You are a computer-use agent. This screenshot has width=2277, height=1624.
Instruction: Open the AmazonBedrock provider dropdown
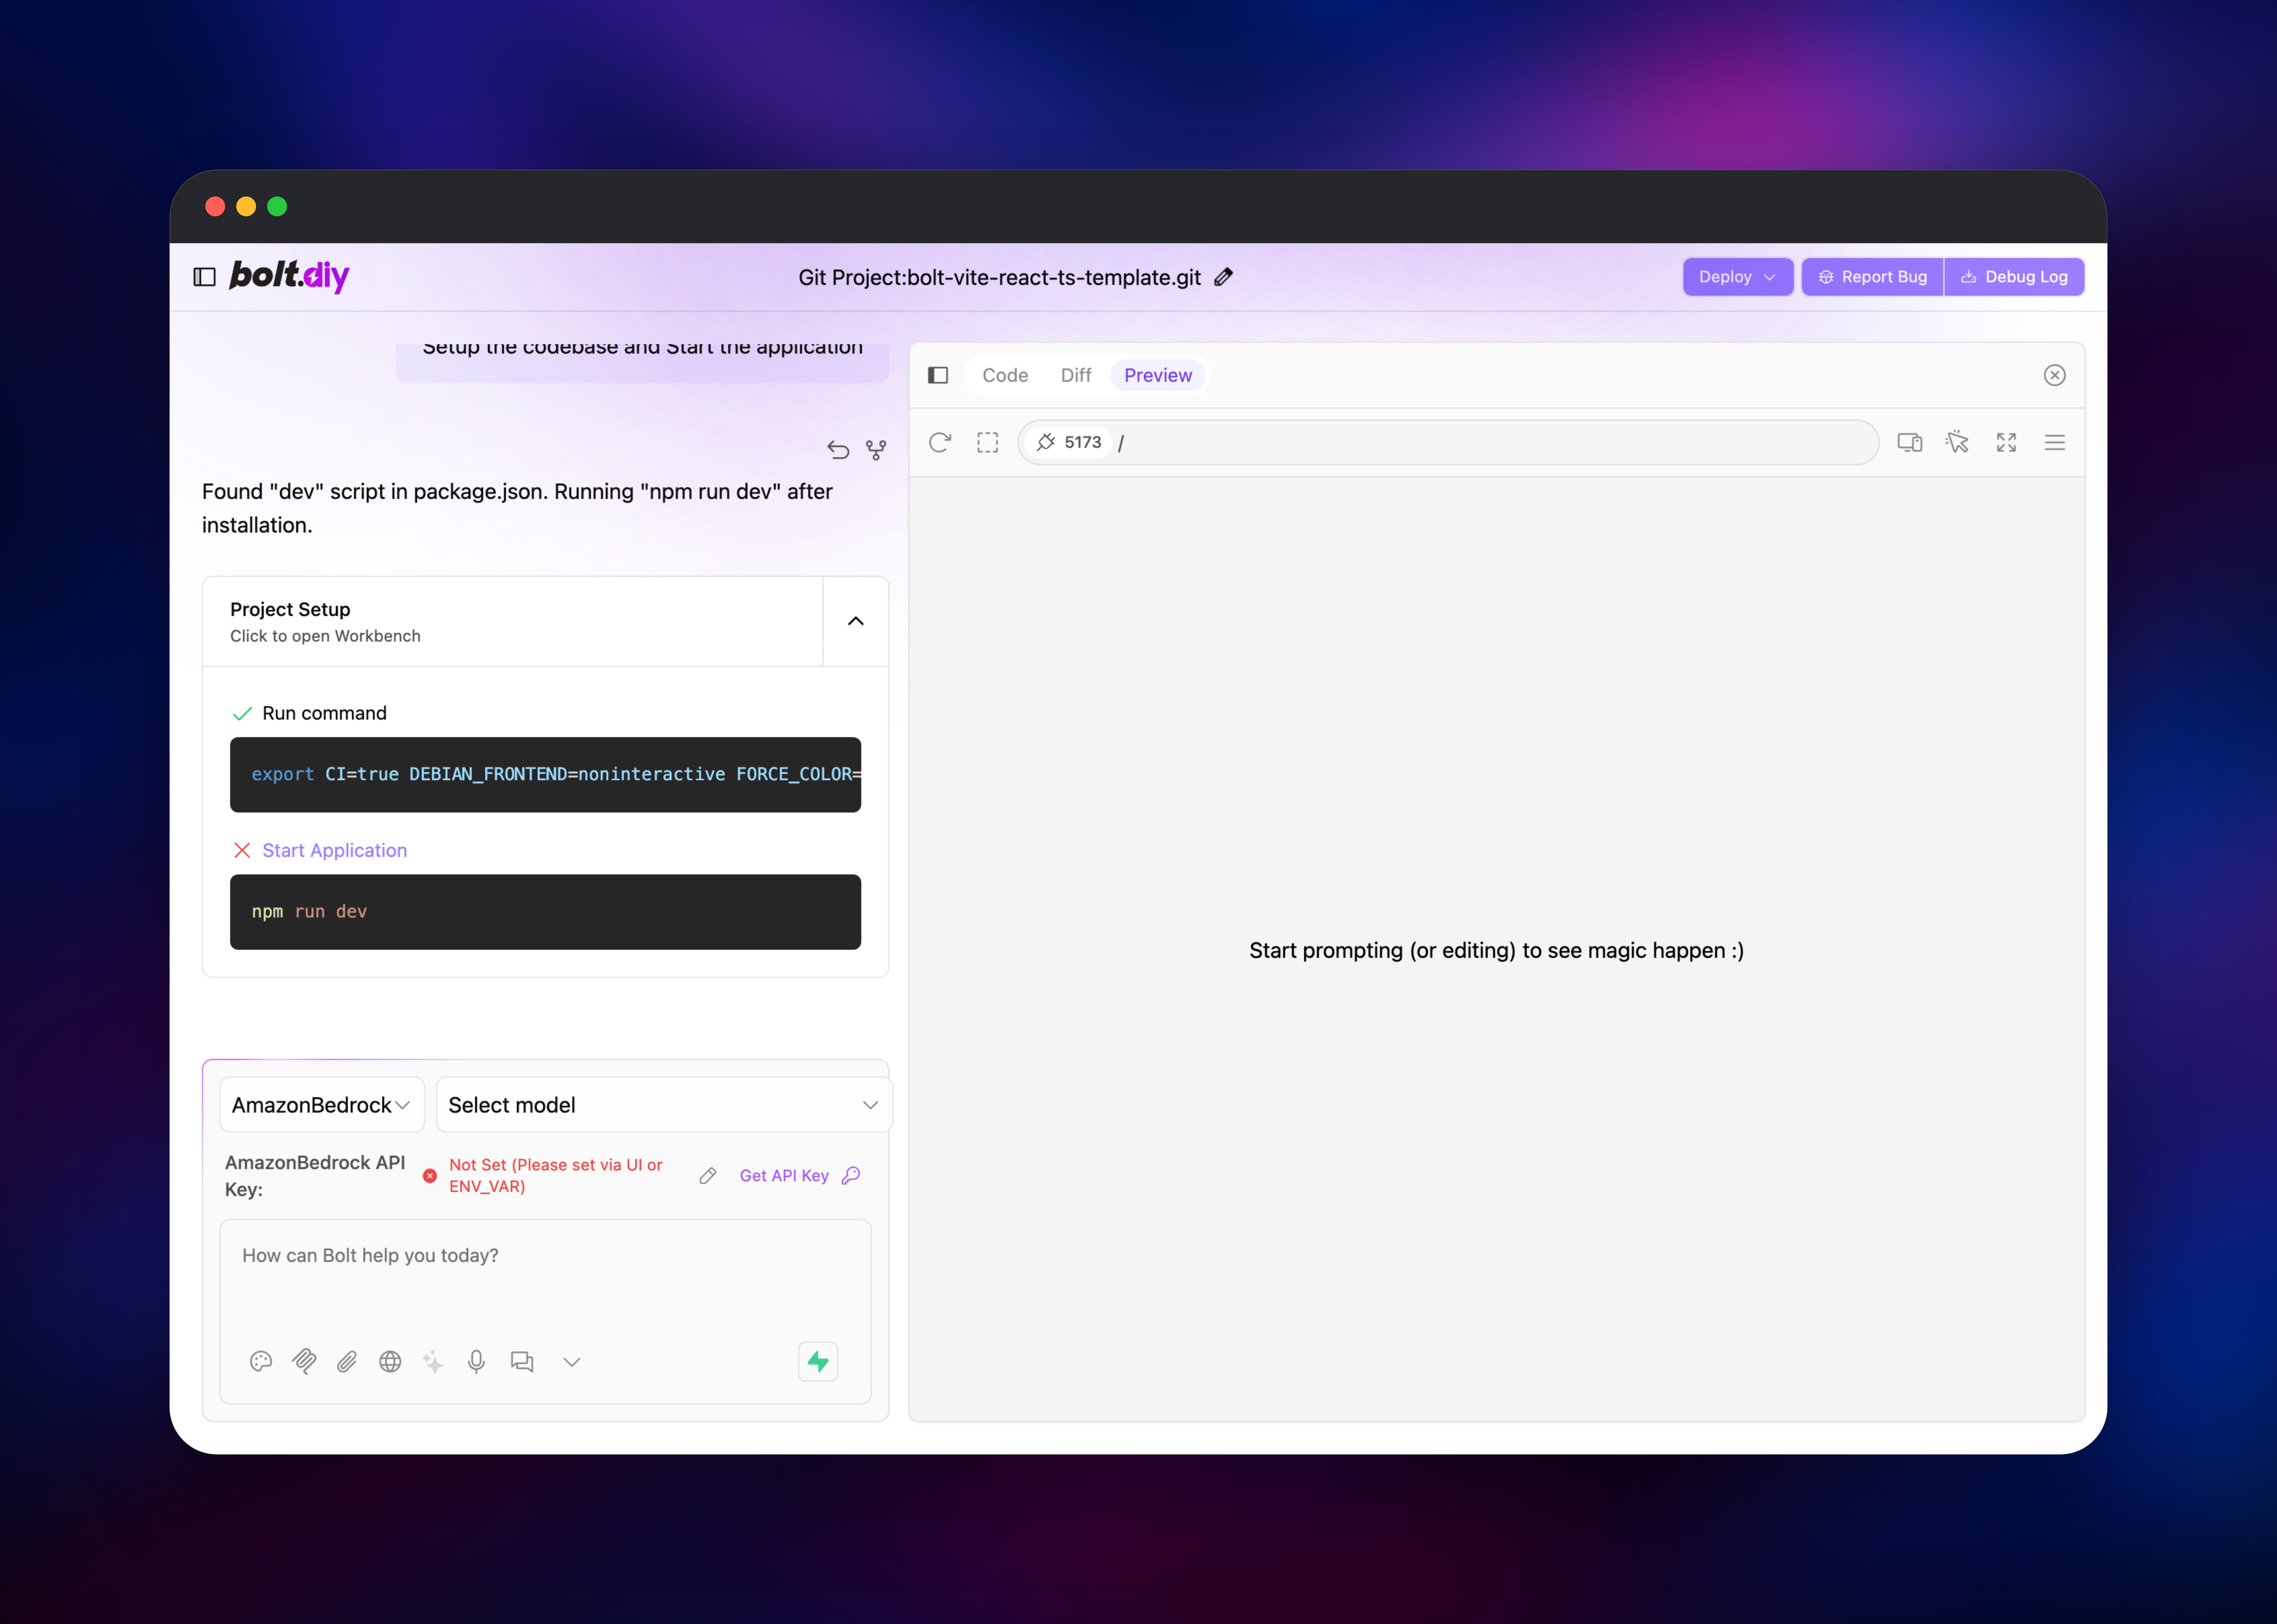click(322, 1105)
